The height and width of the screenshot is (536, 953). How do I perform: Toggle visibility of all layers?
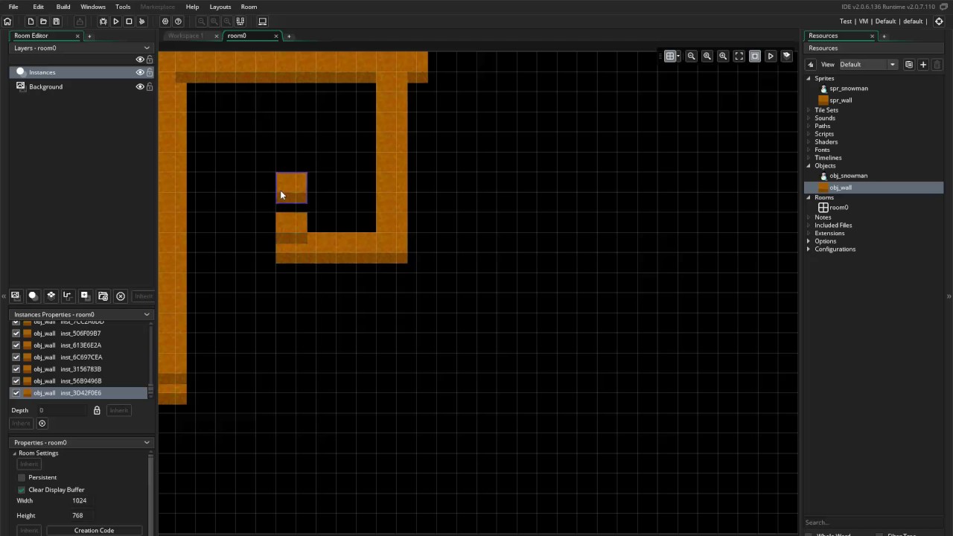click(x=139, y=60)
